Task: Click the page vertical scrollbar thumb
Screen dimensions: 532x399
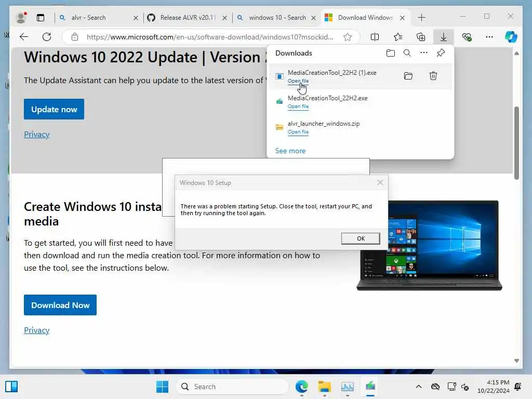Action: tap(516, 143)
